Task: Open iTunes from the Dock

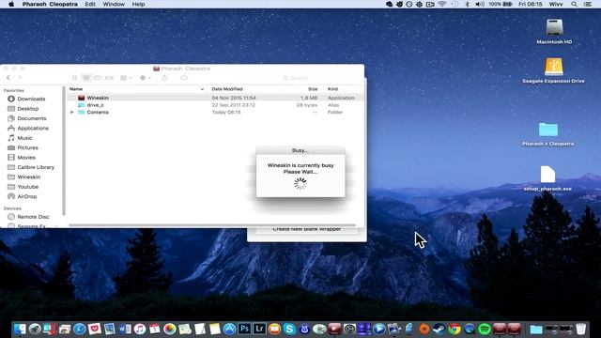Action: coord(140,329)
